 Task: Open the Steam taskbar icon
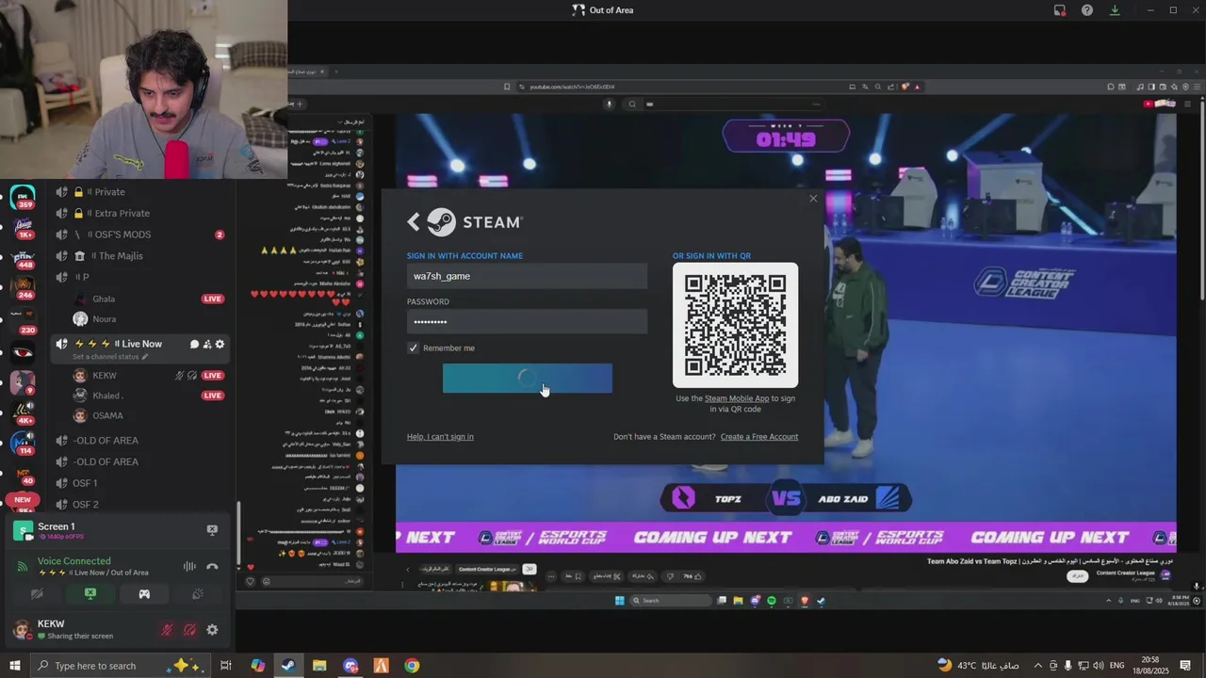(x=288, y=666)
